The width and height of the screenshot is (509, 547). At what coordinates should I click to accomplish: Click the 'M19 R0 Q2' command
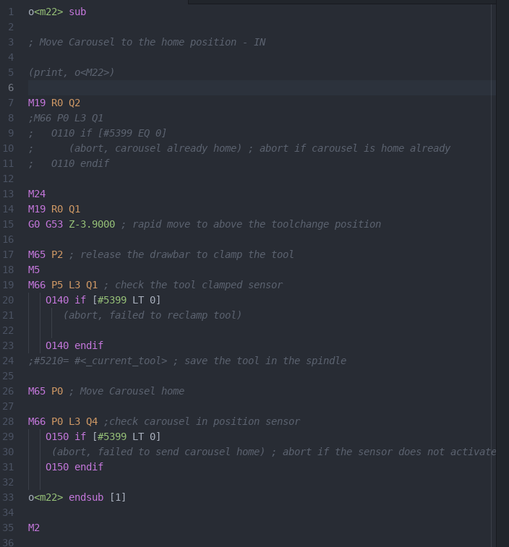54,103
